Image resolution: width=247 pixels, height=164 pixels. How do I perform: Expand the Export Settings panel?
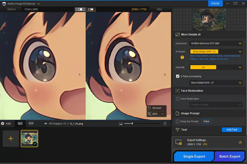point(240,142)
